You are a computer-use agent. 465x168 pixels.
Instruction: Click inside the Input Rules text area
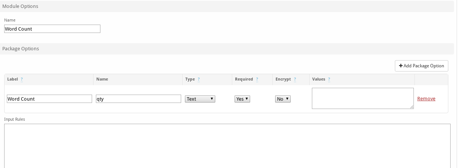(x=227, y=146)
